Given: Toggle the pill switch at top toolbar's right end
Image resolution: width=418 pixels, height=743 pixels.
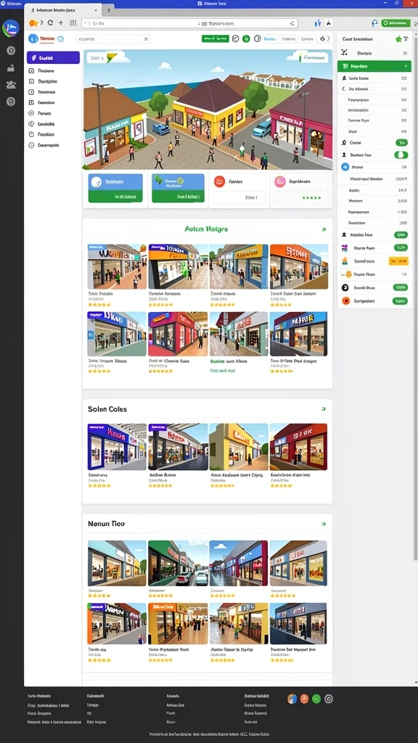Looking at the screenshot, I should [x=324, y=39].
